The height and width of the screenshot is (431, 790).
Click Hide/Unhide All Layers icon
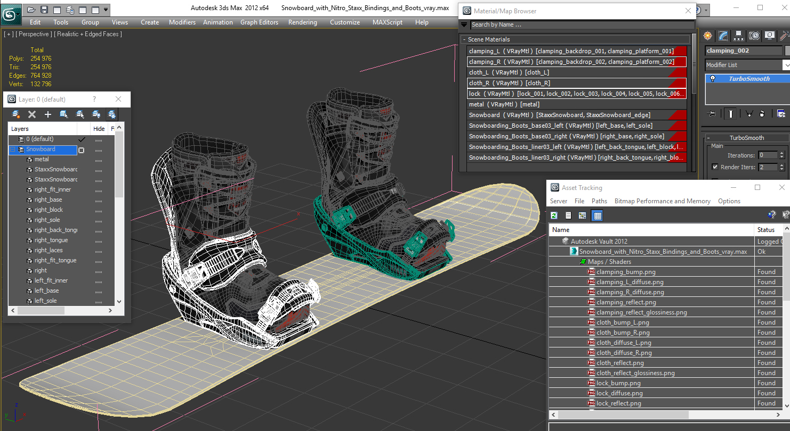[96, 114]
